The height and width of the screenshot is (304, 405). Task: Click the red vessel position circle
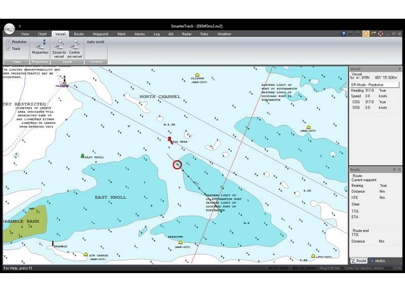coord(177,165)
